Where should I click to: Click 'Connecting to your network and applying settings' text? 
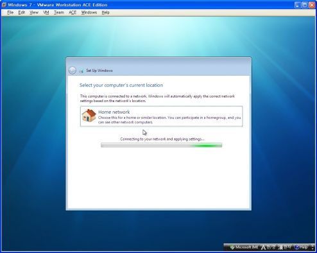click(162, 139)
